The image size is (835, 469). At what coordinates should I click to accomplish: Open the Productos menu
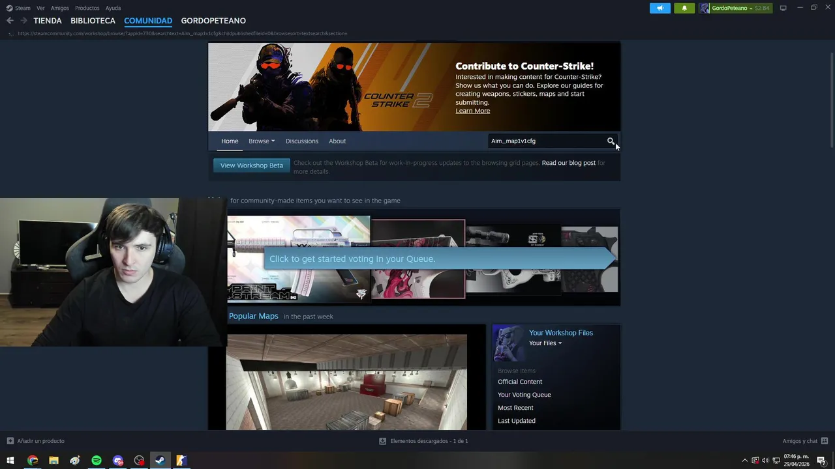click(x=87, y=8)
